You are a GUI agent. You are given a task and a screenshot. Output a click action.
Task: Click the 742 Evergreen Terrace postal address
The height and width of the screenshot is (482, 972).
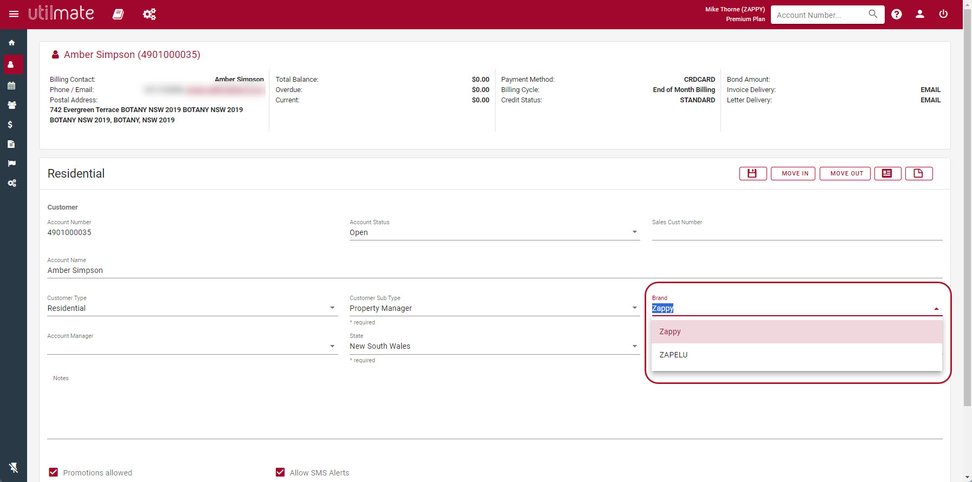click(146, 115)
